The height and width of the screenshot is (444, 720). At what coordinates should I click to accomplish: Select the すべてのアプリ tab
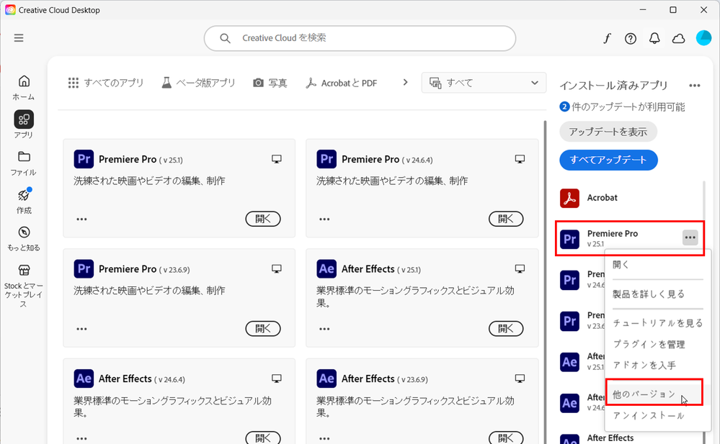106,83
